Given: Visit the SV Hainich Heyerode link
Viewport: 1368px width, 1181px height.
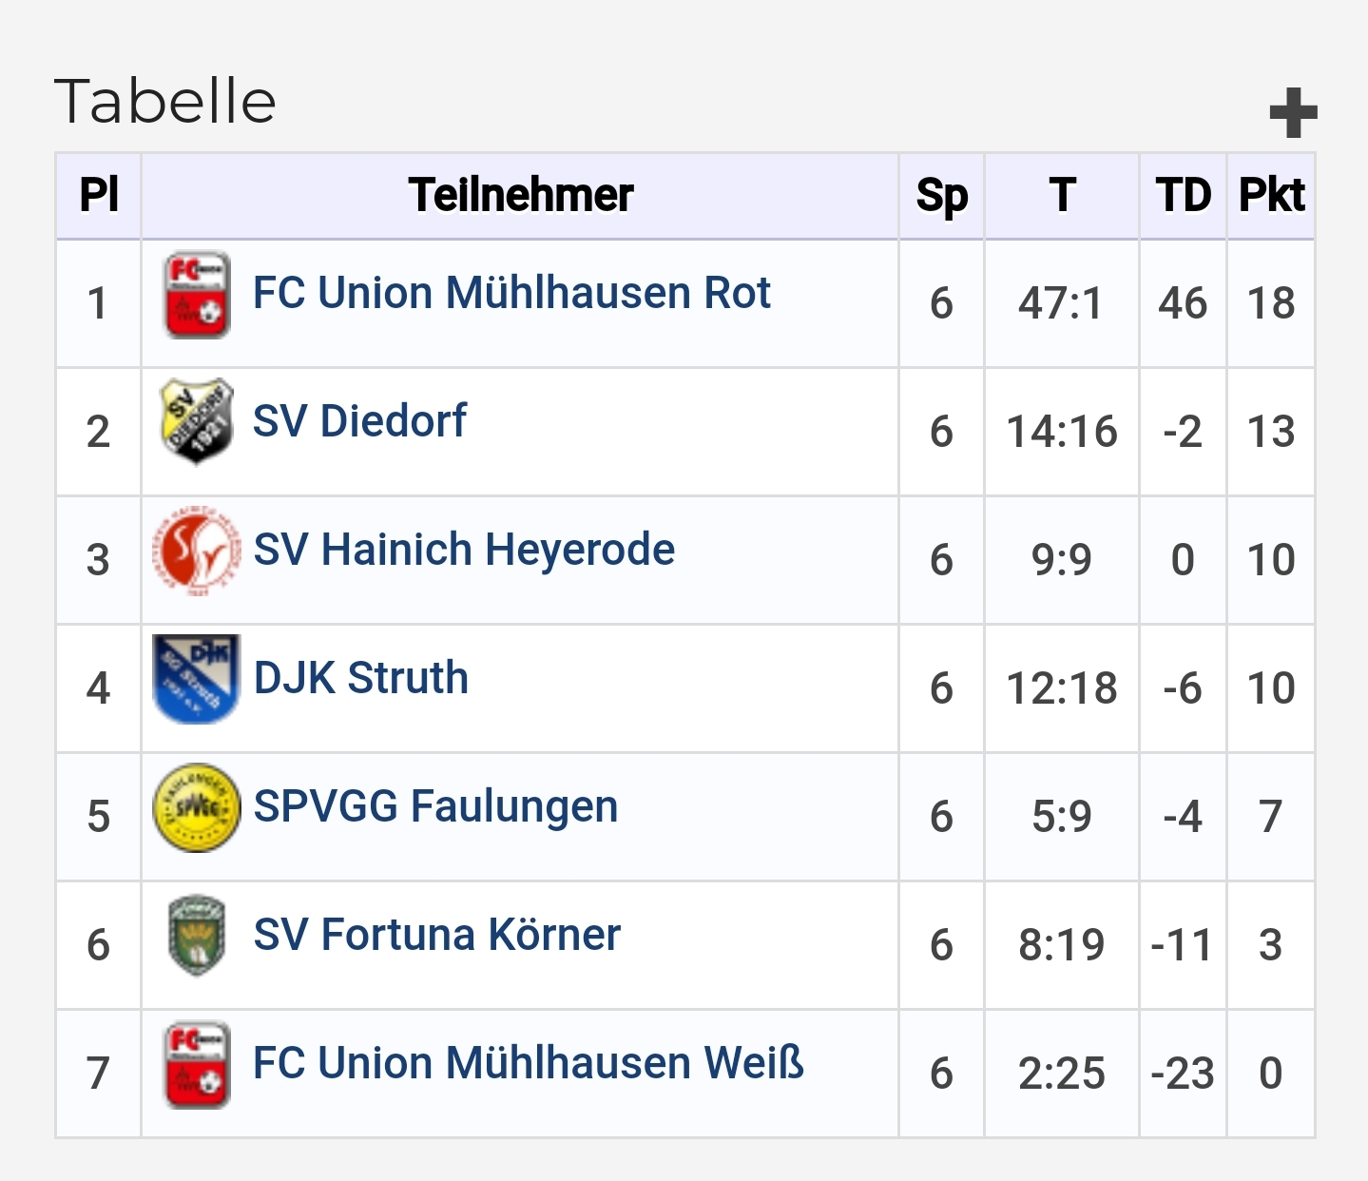Looking at the screenshot, I should click(464, 550).
